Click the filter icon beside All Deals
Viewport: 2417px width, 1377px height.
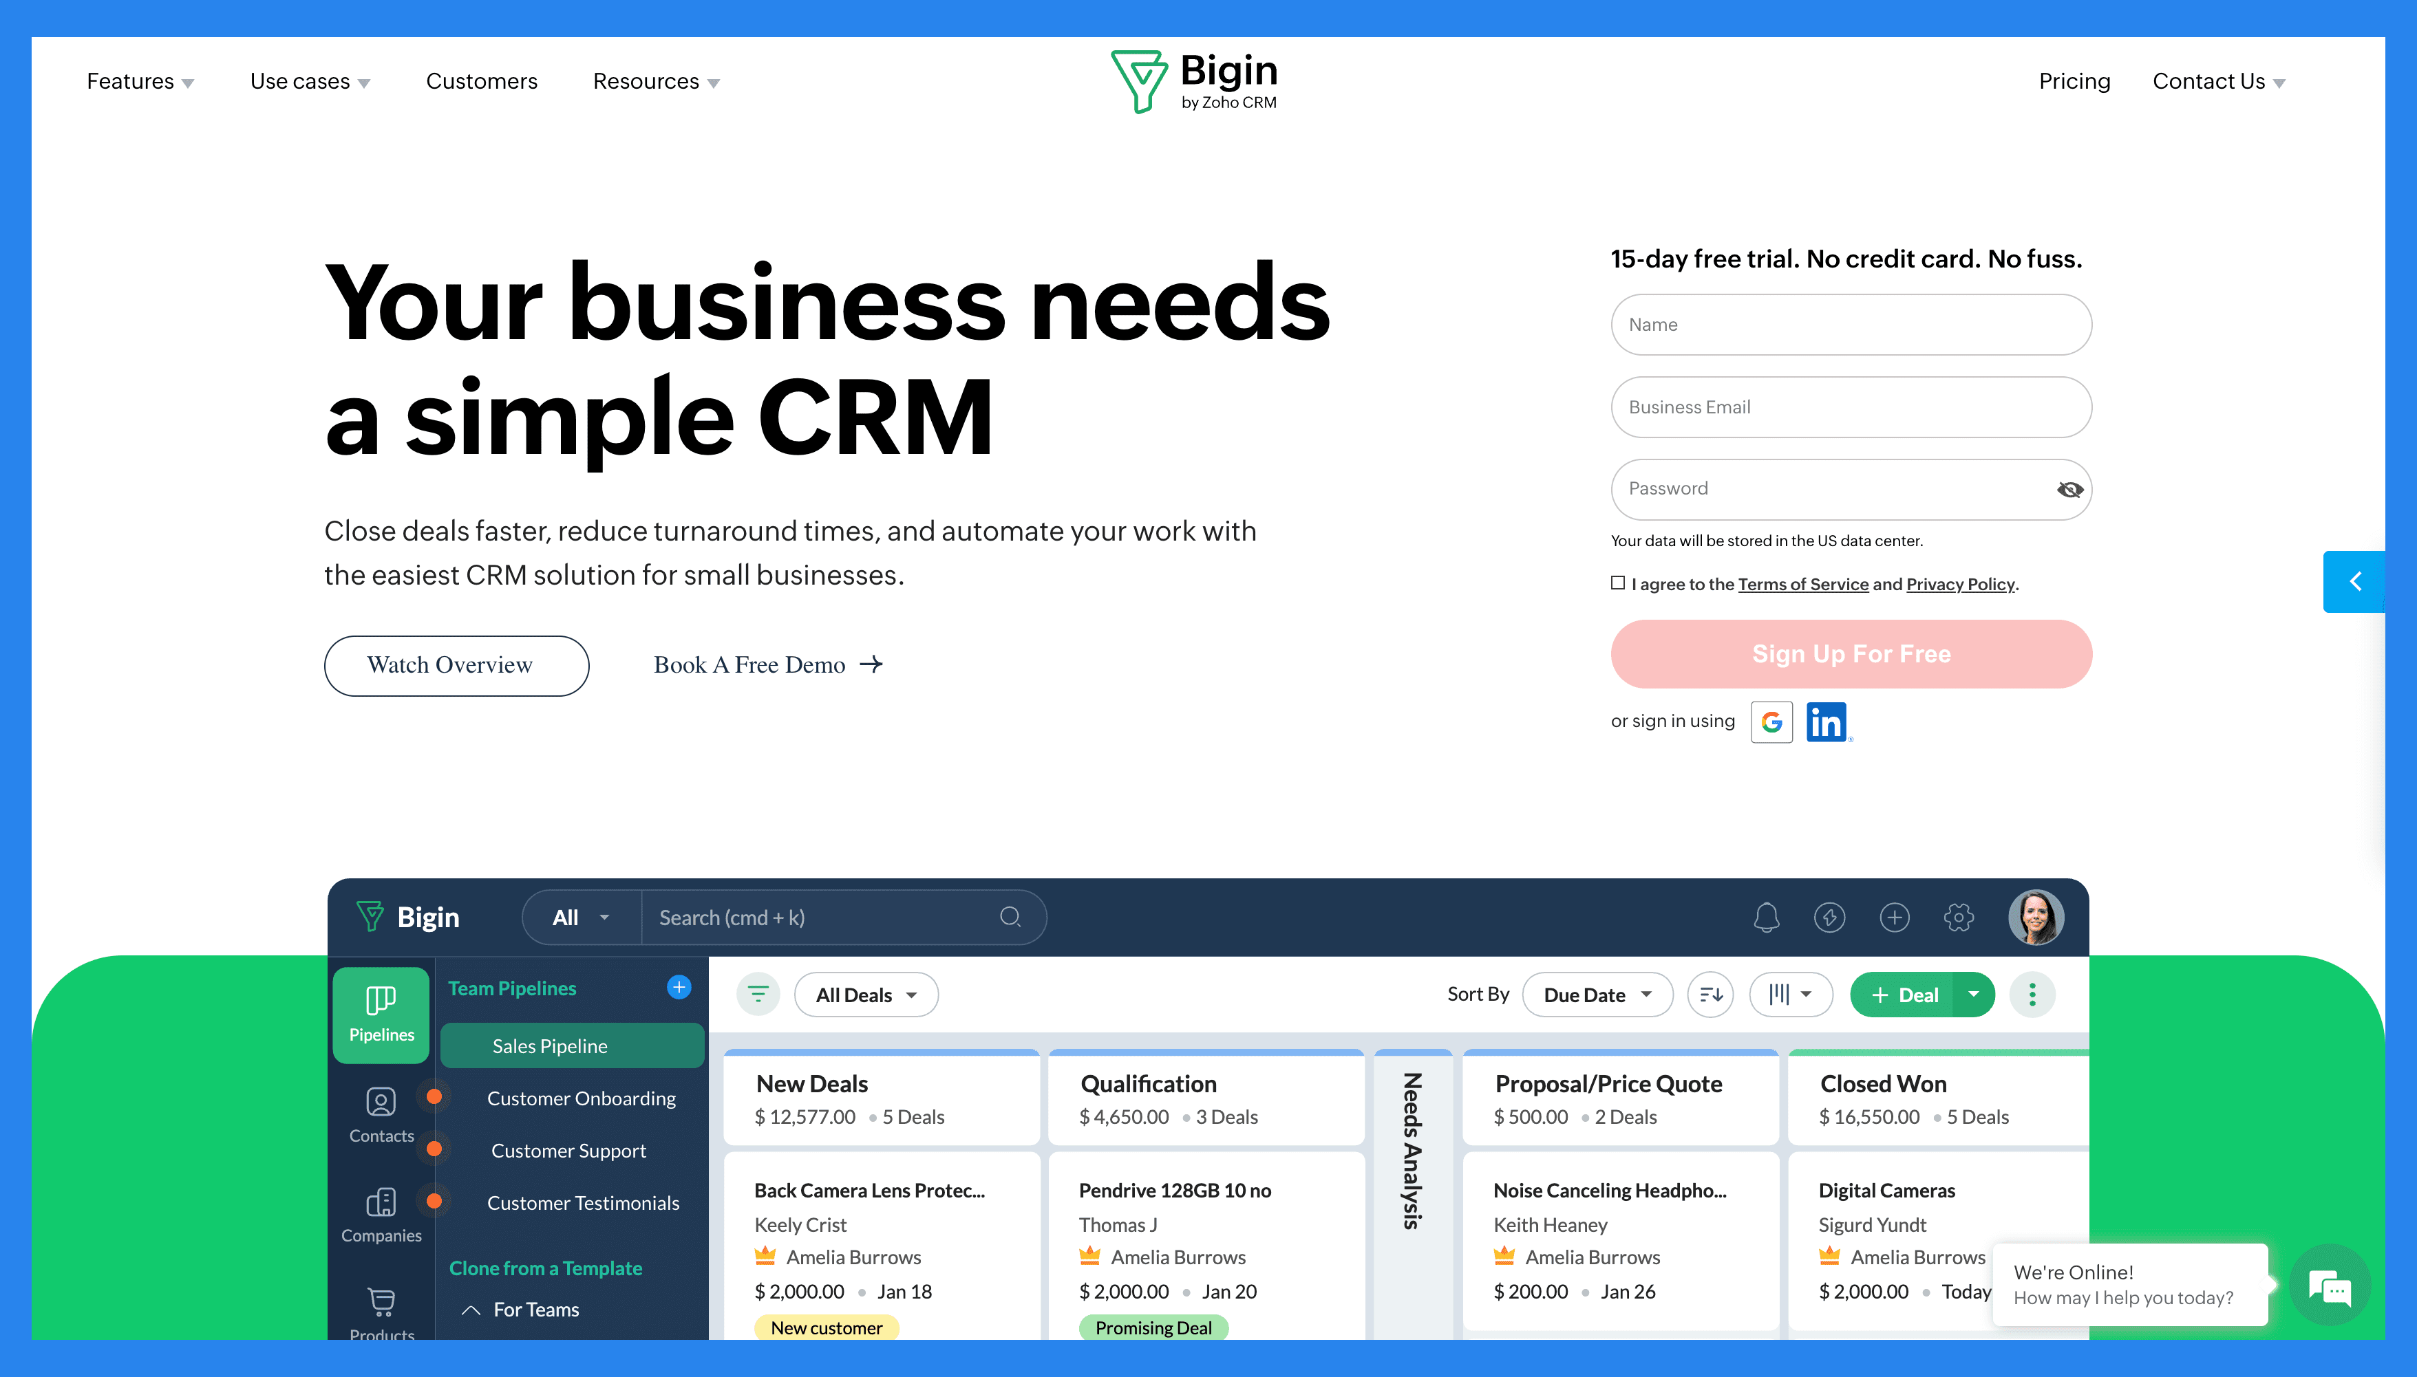click(x=758, y=994)
